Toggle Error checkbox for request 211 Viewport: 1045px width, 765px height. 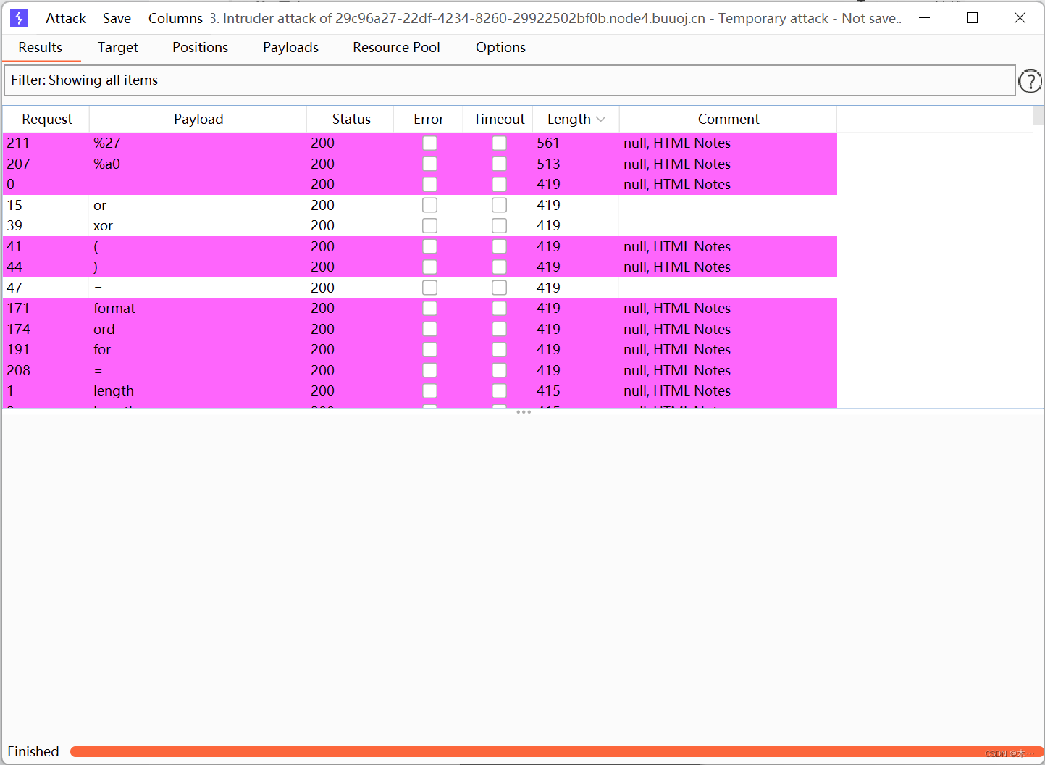(x=429, y=143)
